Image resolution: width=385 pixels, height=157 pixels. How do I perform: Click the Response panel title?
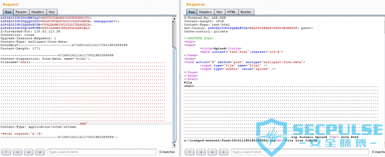195,4
